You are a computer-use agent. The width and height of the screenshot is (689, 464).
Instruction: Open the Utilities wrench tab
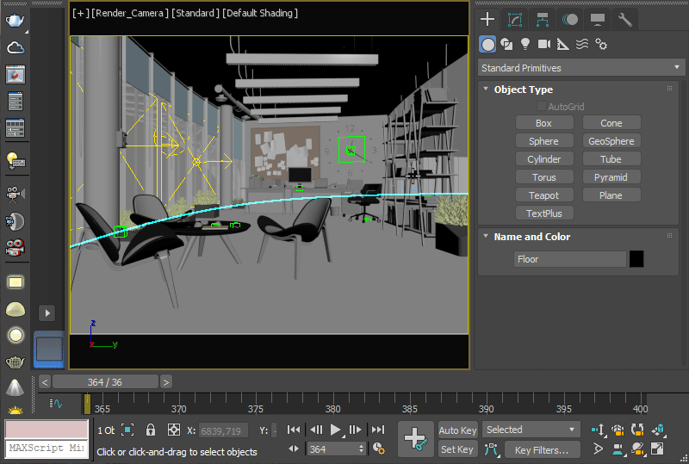point(625,19)
